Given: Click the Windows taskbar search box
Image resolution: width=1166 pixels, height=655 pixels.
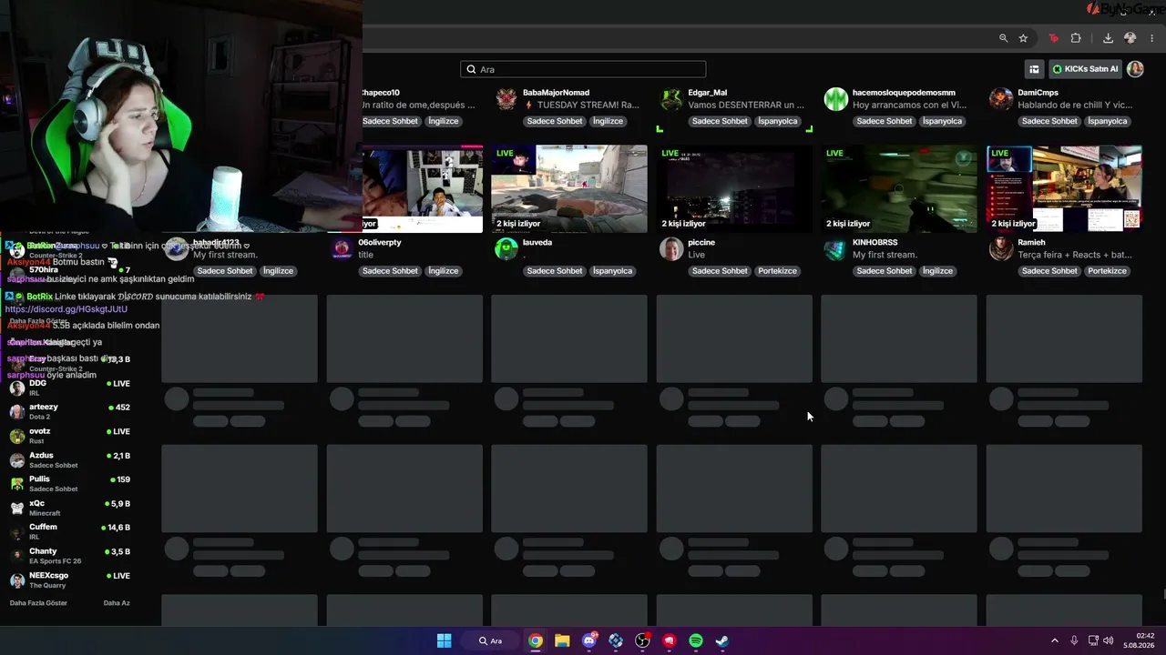Looking at the screenshot, I should point(490,640).
